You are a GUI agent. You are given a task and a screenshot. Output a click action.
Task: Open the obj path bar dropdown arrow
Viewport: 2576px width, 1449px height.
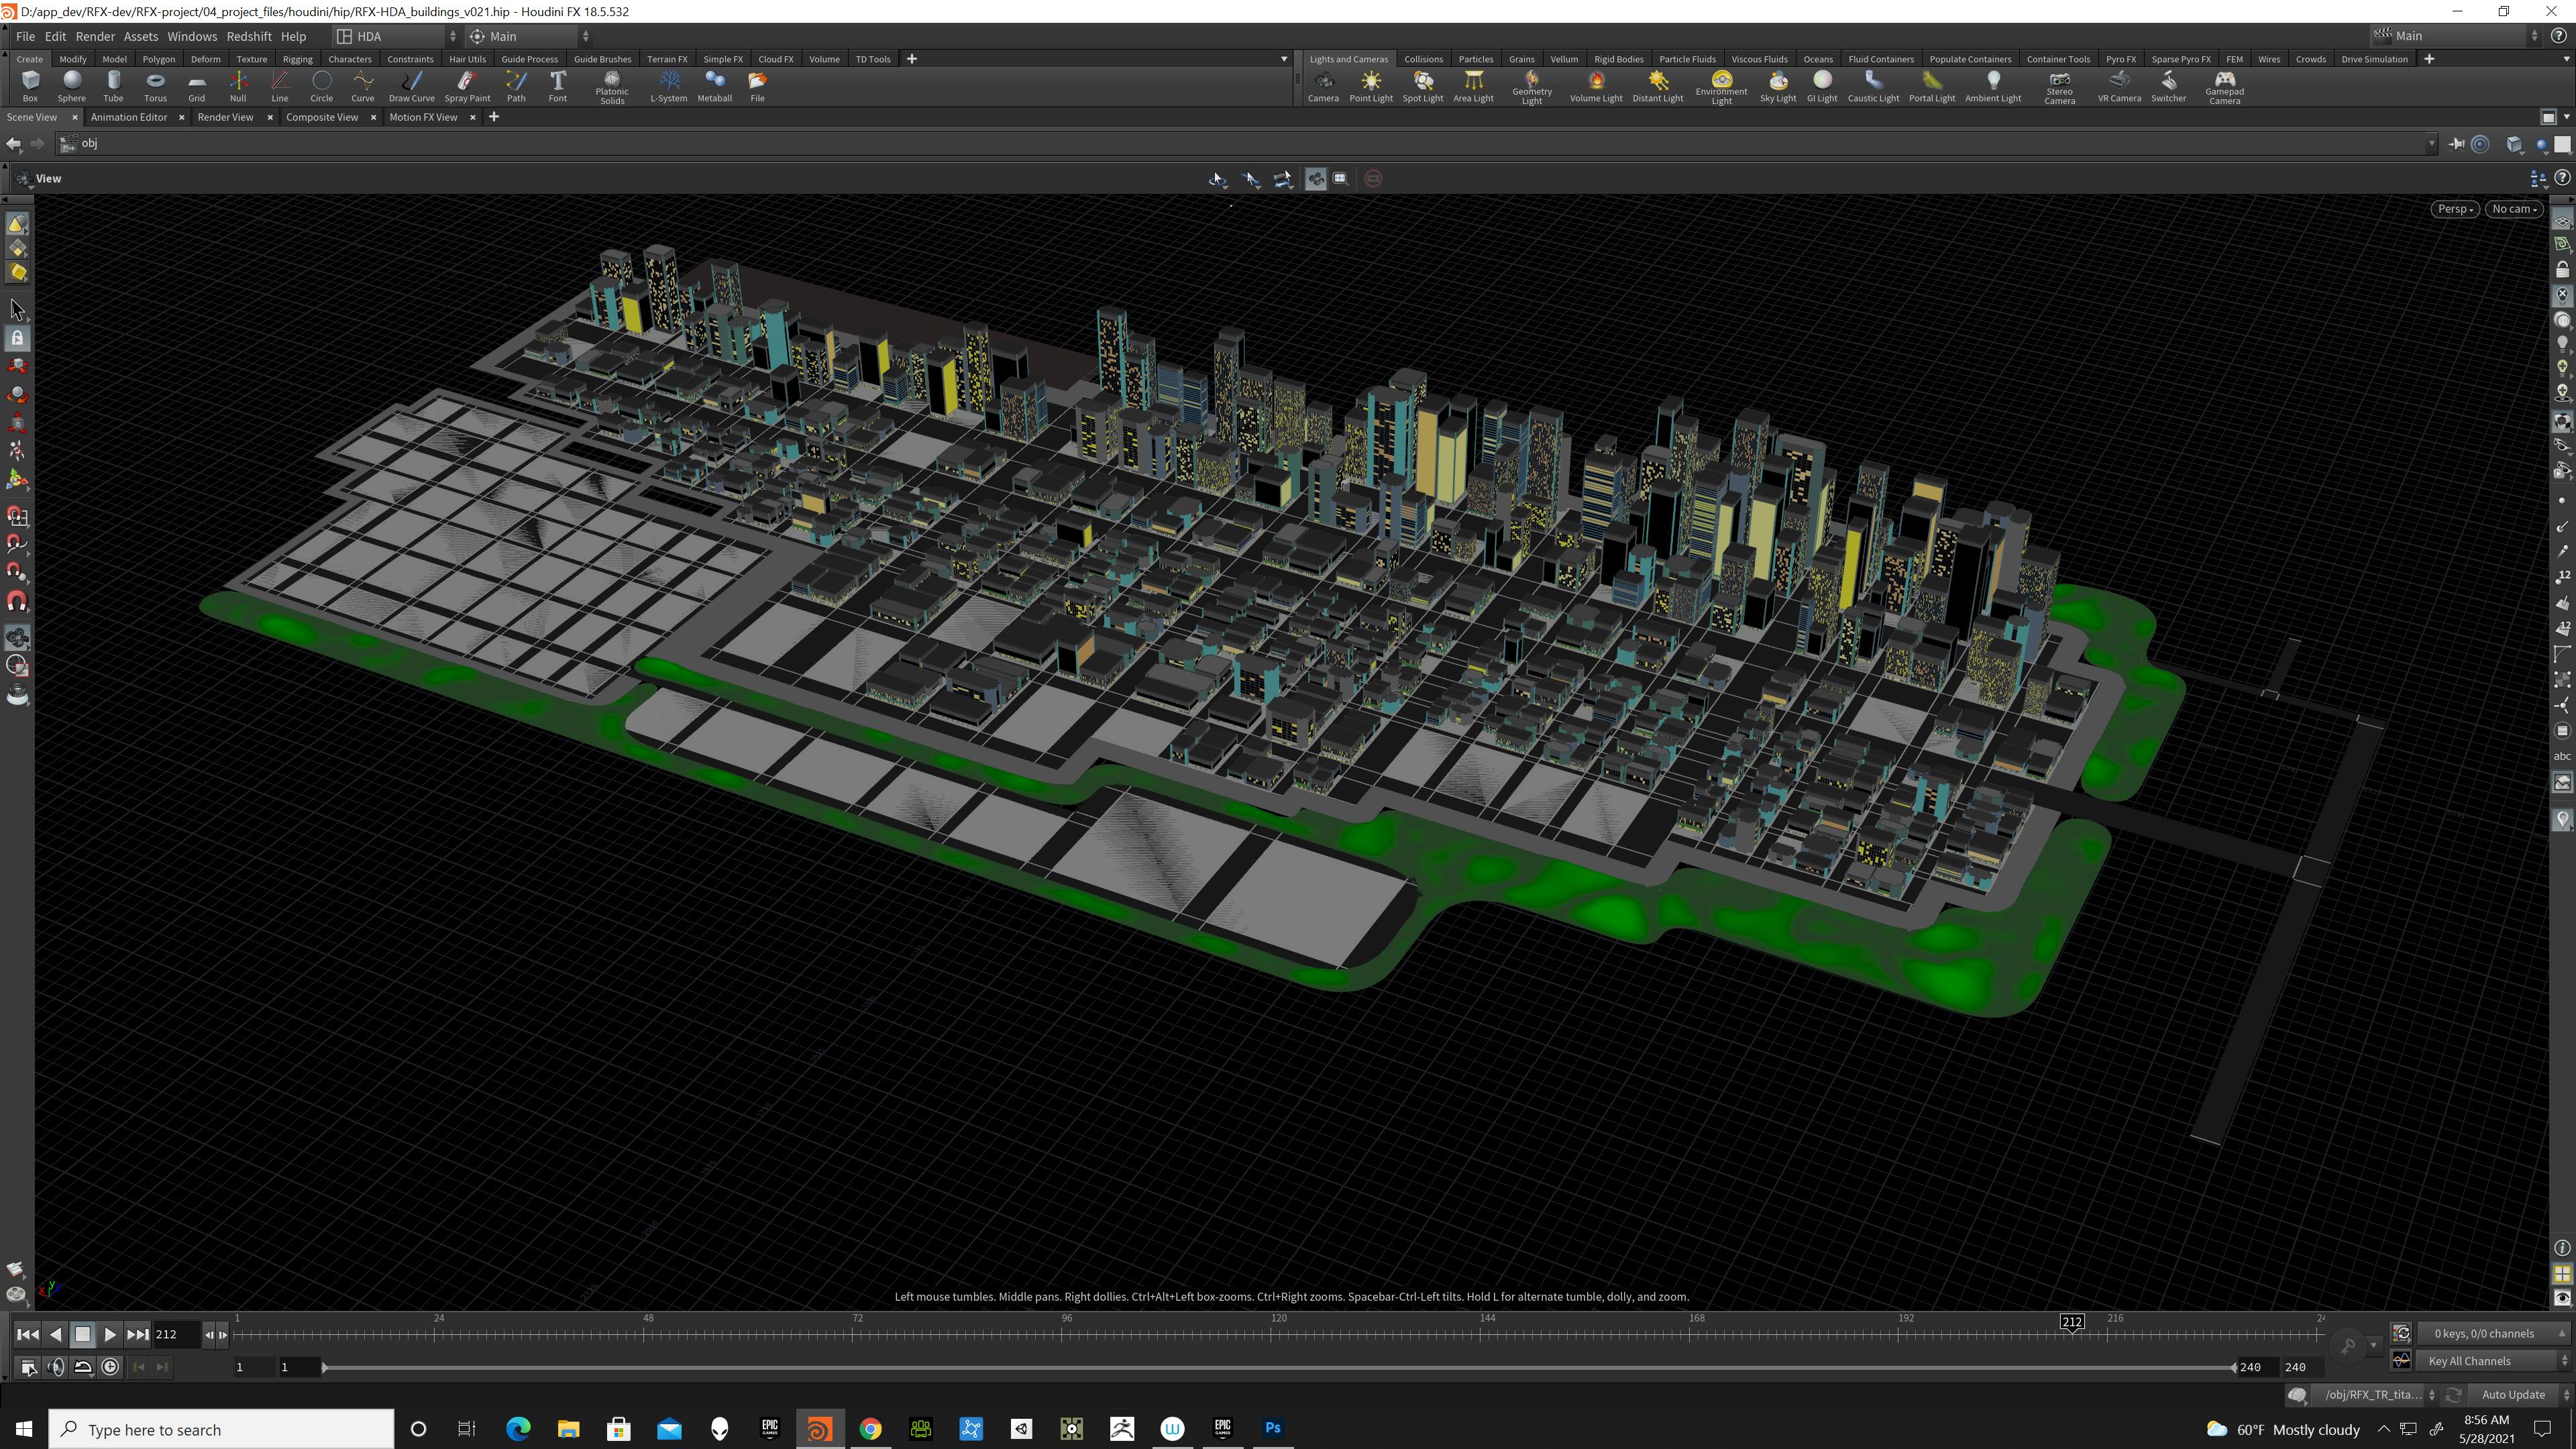[2431, 144]
